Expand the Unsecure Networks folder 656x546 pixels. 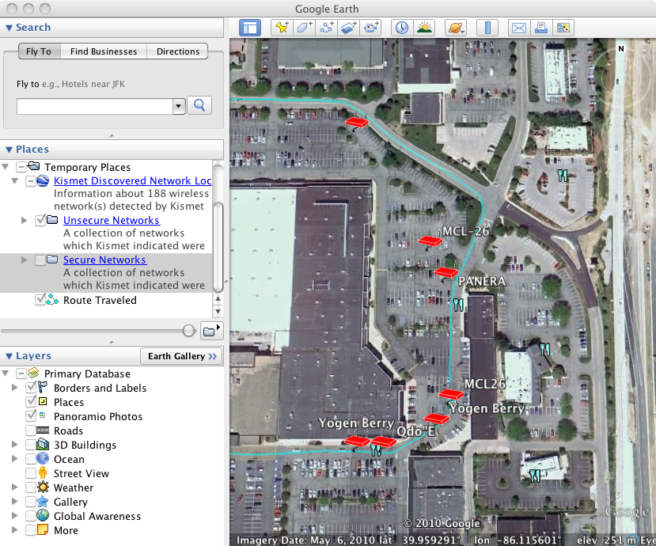click(x=25, y=220)
